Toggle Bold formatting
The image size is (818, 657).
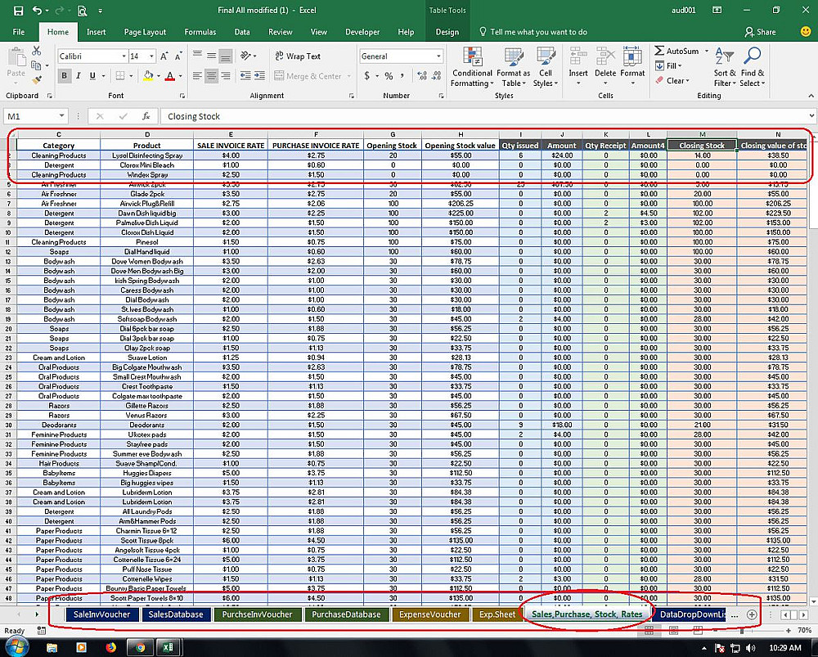64,76
